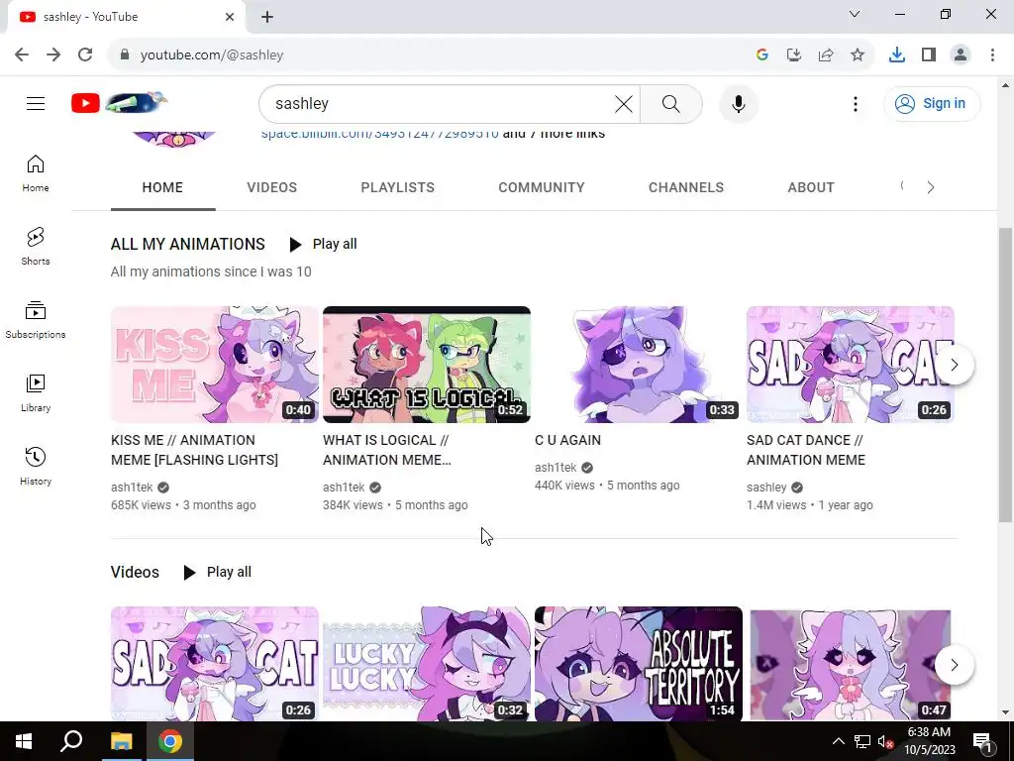Close the sashley - YouTube tab

[x=230, y=17]
